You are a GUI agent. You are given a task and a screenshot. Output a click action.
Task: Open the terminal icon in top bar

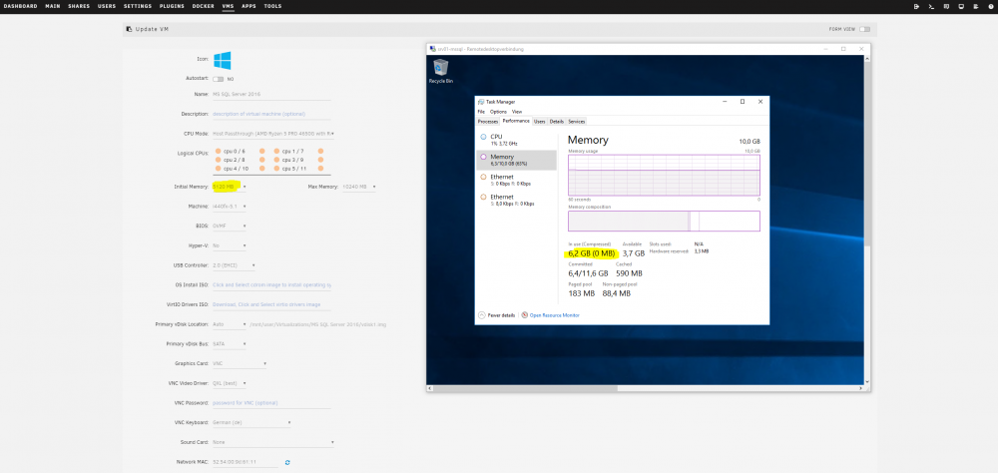point(931,6)
